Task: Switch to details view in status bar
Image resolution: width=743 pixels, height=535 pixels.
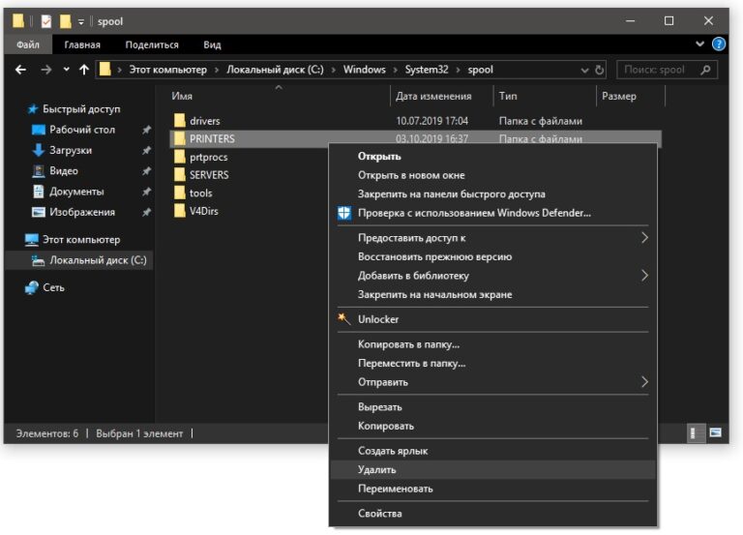Action: (x=696, y=432)
